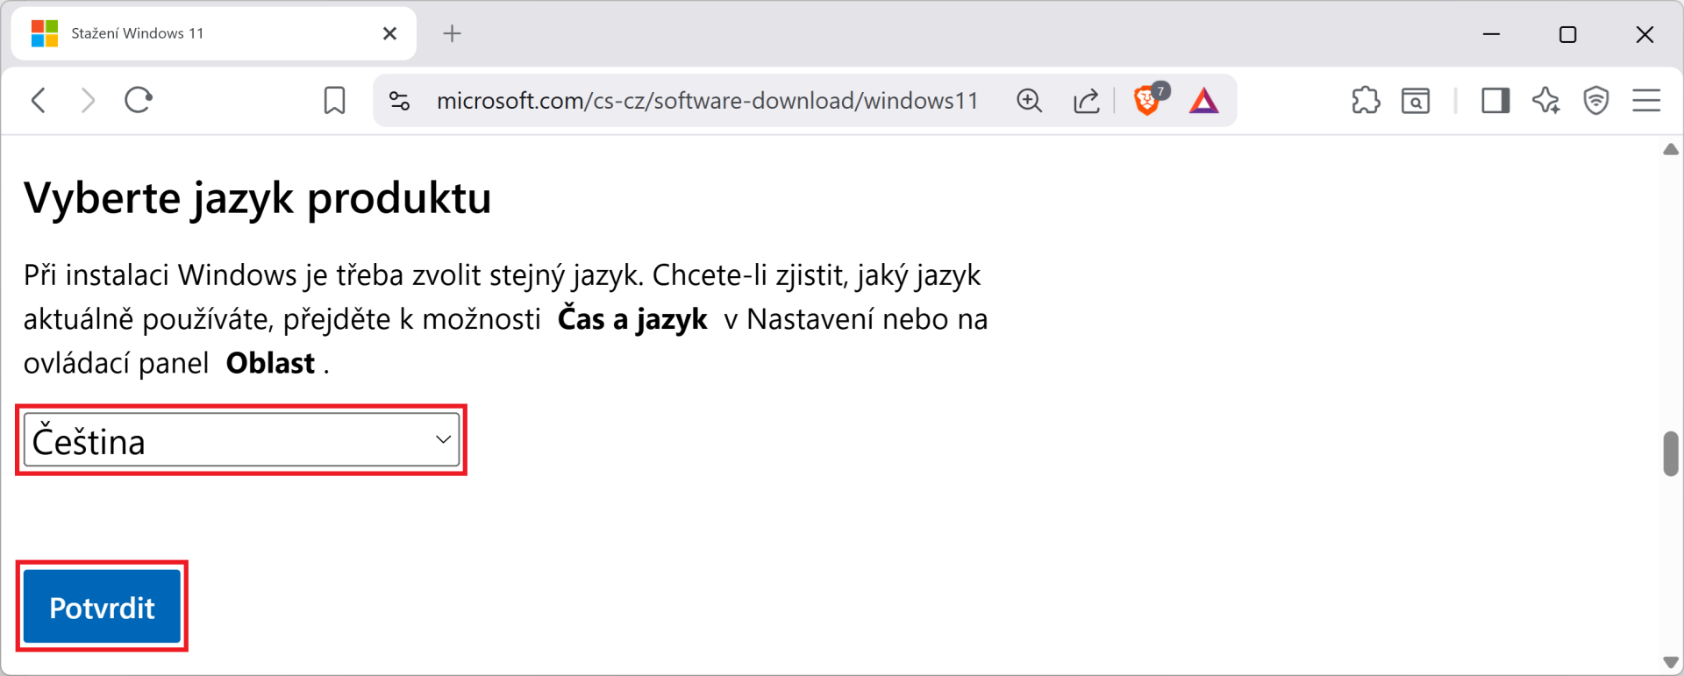Viewport: 1684px width, 676px height.
Task: Click the scrollbar up arrow
Action: (1671, 149)
